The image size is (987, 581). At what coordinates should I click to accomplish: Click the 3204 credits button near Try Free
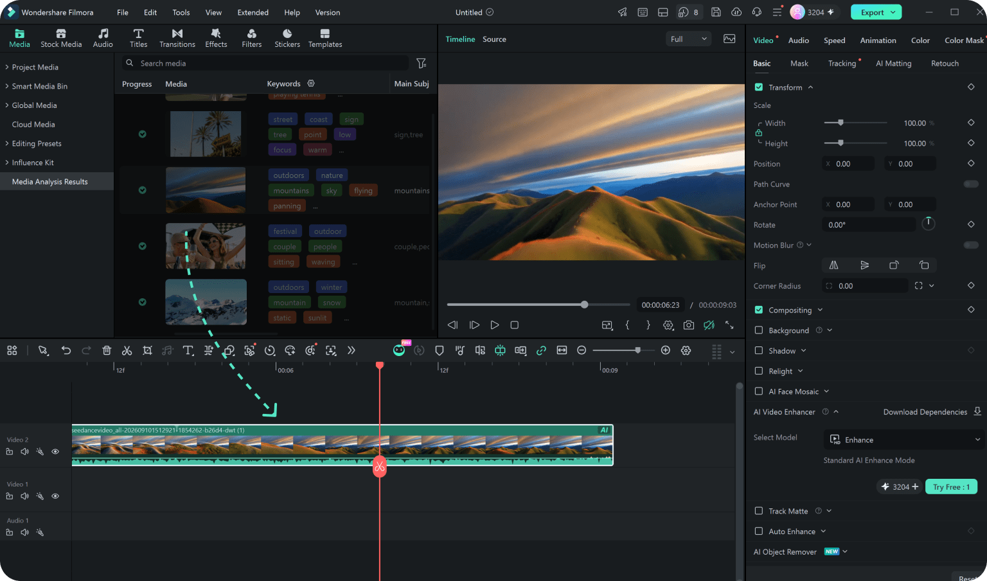click(900, 487)
